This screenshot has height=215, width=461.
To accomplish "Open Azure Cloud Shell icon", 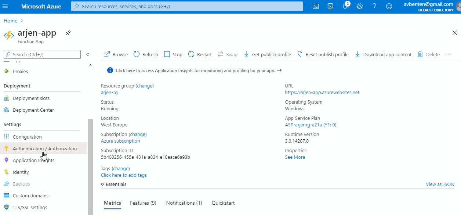I will [316, 6].
